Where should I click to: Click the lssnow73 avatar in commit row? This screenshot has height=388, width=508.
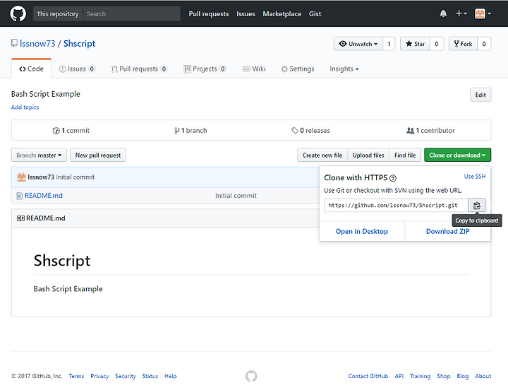pos(21,177)
